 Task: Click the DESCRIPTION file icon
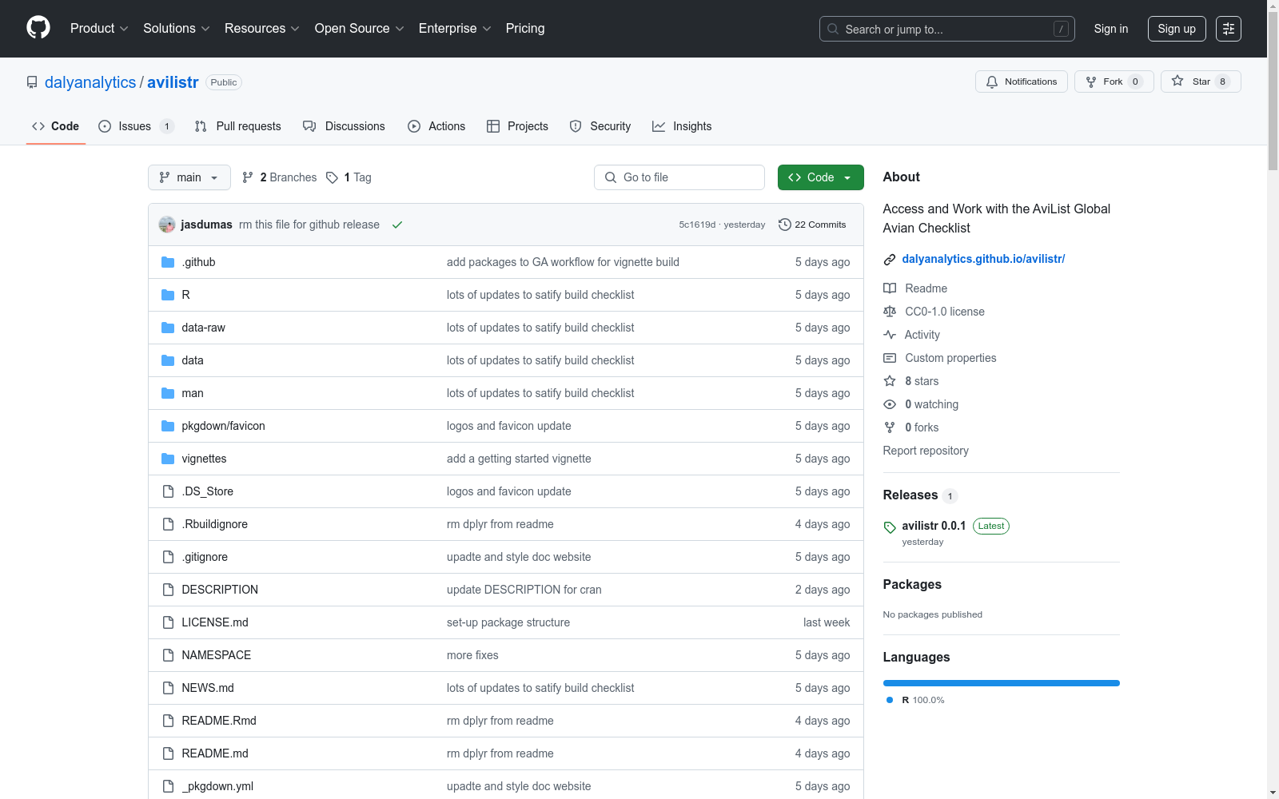click(x=168, y=590)
